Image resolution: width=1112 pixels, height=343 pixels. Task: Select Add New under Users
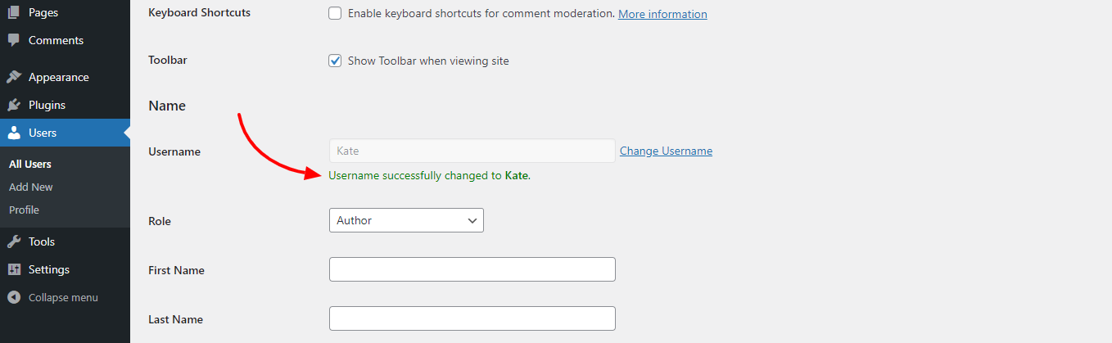coord(31,187)
